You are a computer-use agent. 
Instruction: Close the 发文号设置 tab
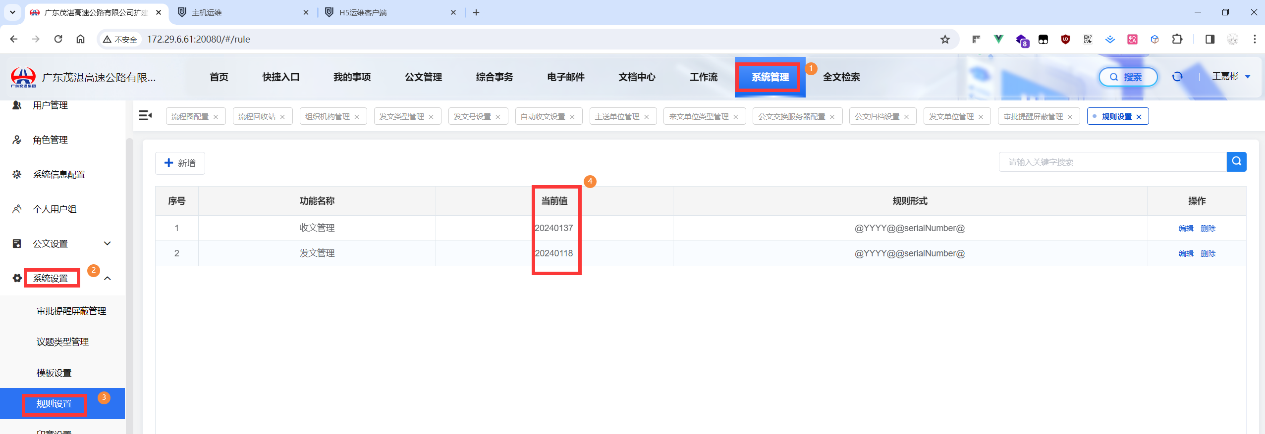click(498, 117)
